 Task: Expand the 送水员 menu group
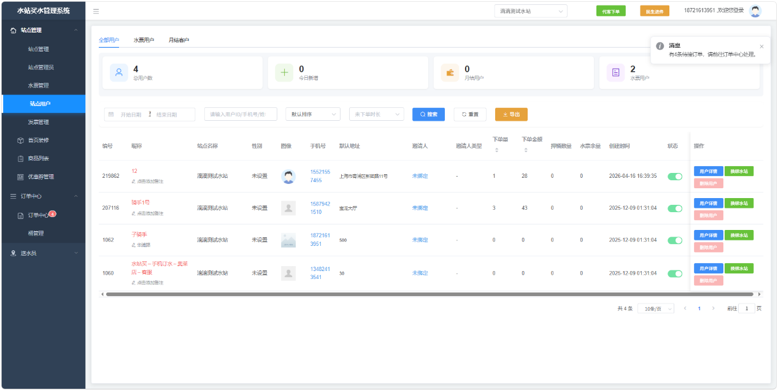[x=42, y=253]
